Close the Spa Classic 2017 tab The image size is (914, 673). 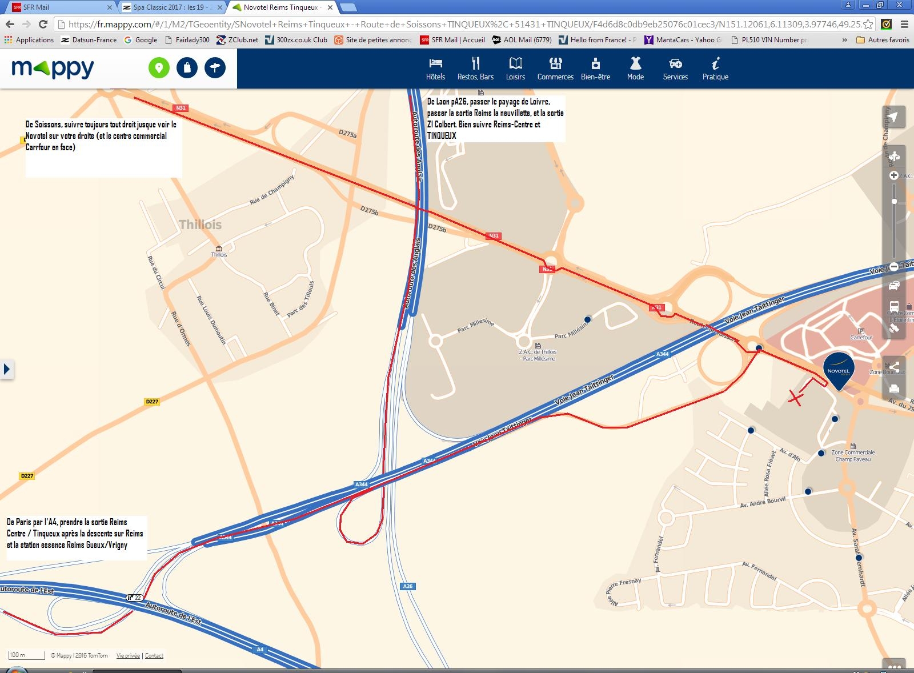(219, 7)
